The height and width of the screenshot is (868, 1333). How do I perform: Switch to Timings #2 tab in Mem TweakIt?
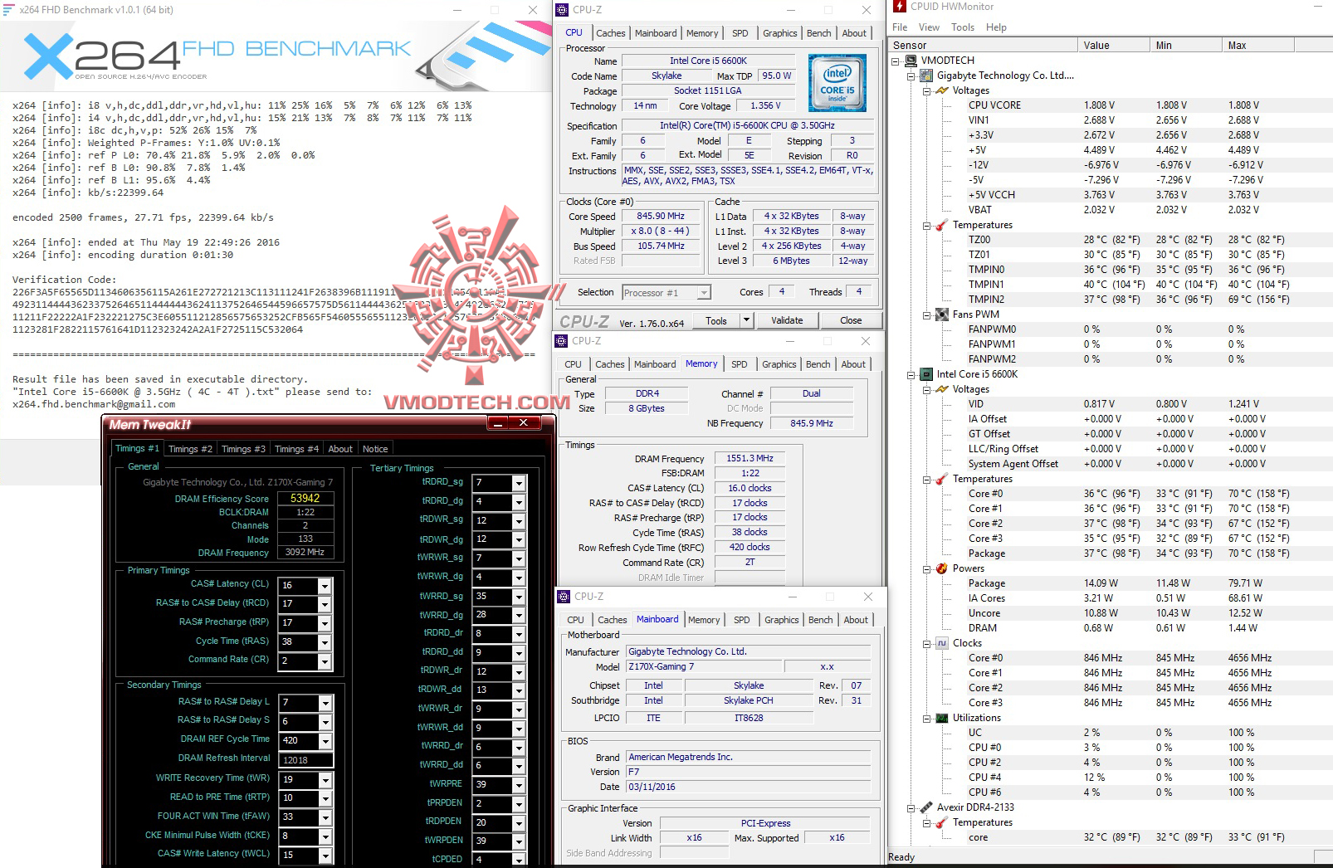click(x=190, y=449)
